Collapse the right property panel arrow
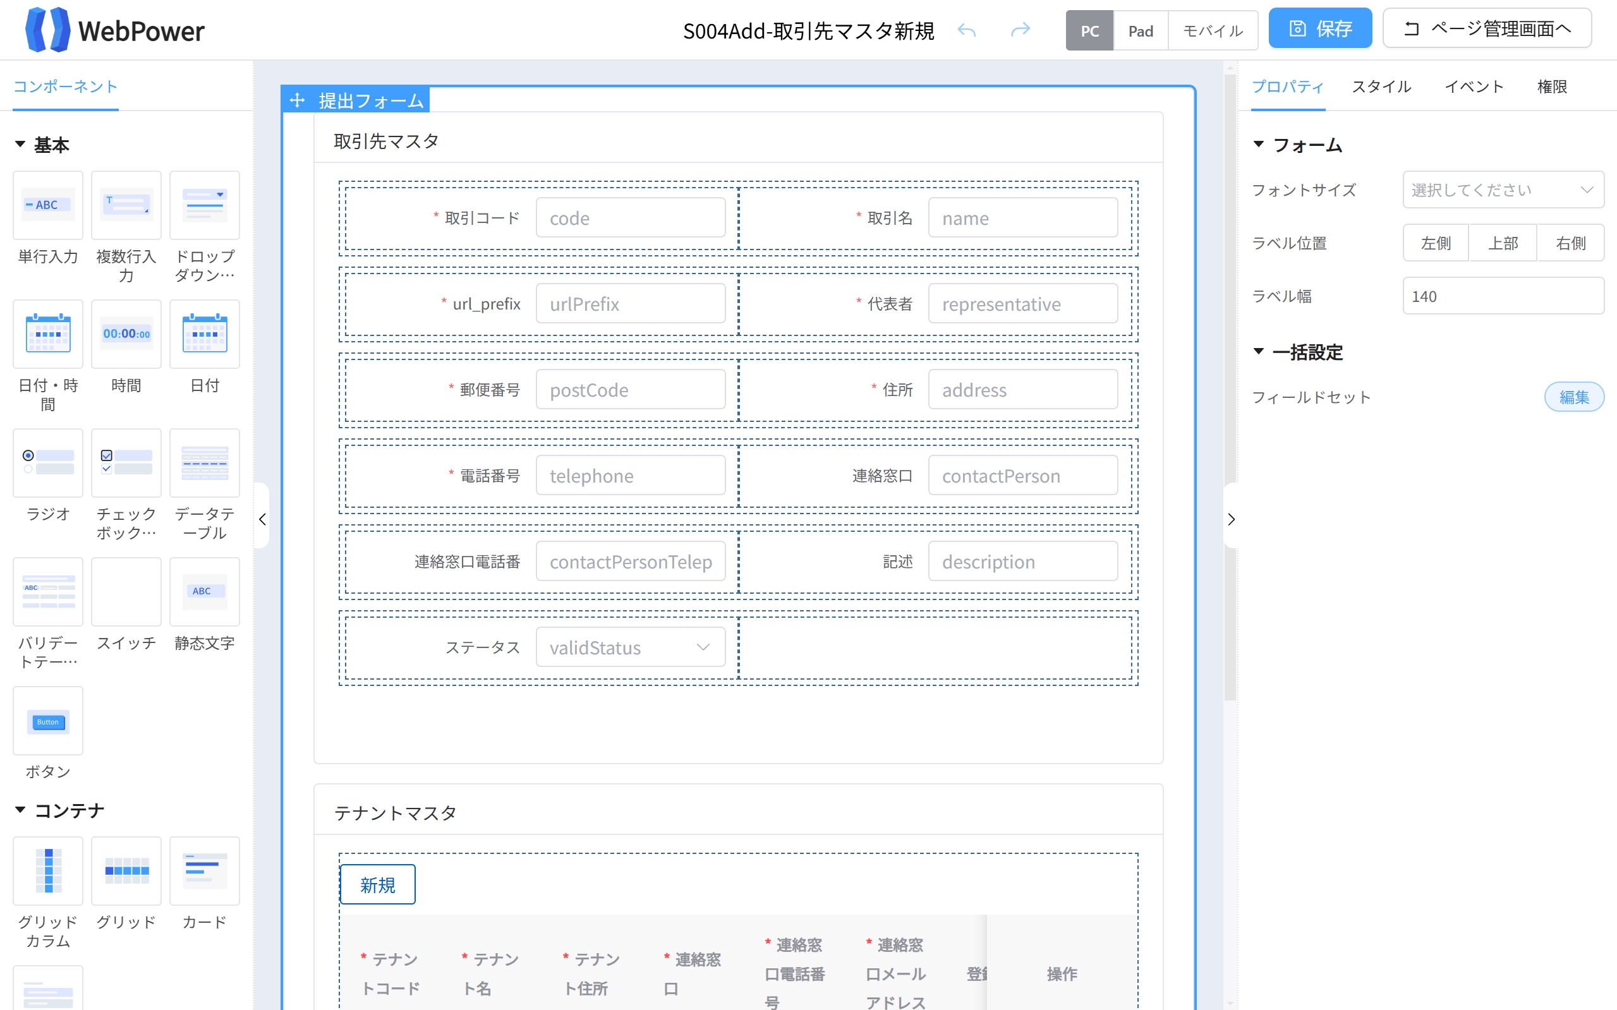This screenshot has width=1617, height=1010. pyautogui.click(x=1231, y=519)
